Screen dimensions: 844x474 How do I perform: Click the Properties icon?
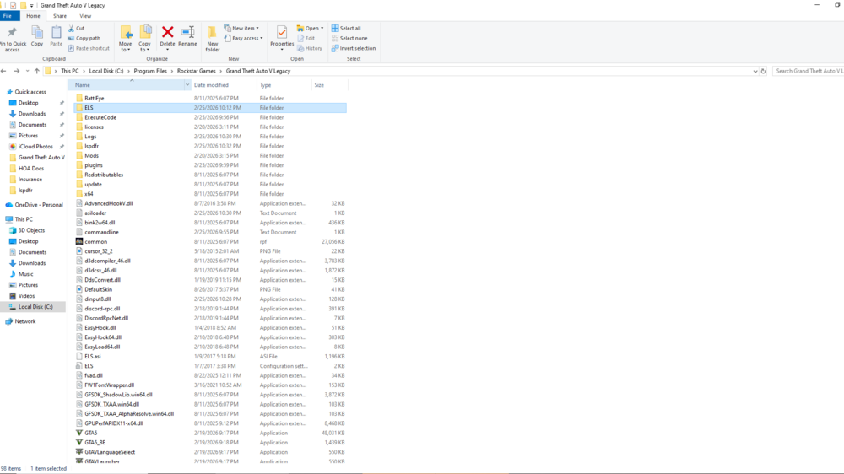point(282,32)
